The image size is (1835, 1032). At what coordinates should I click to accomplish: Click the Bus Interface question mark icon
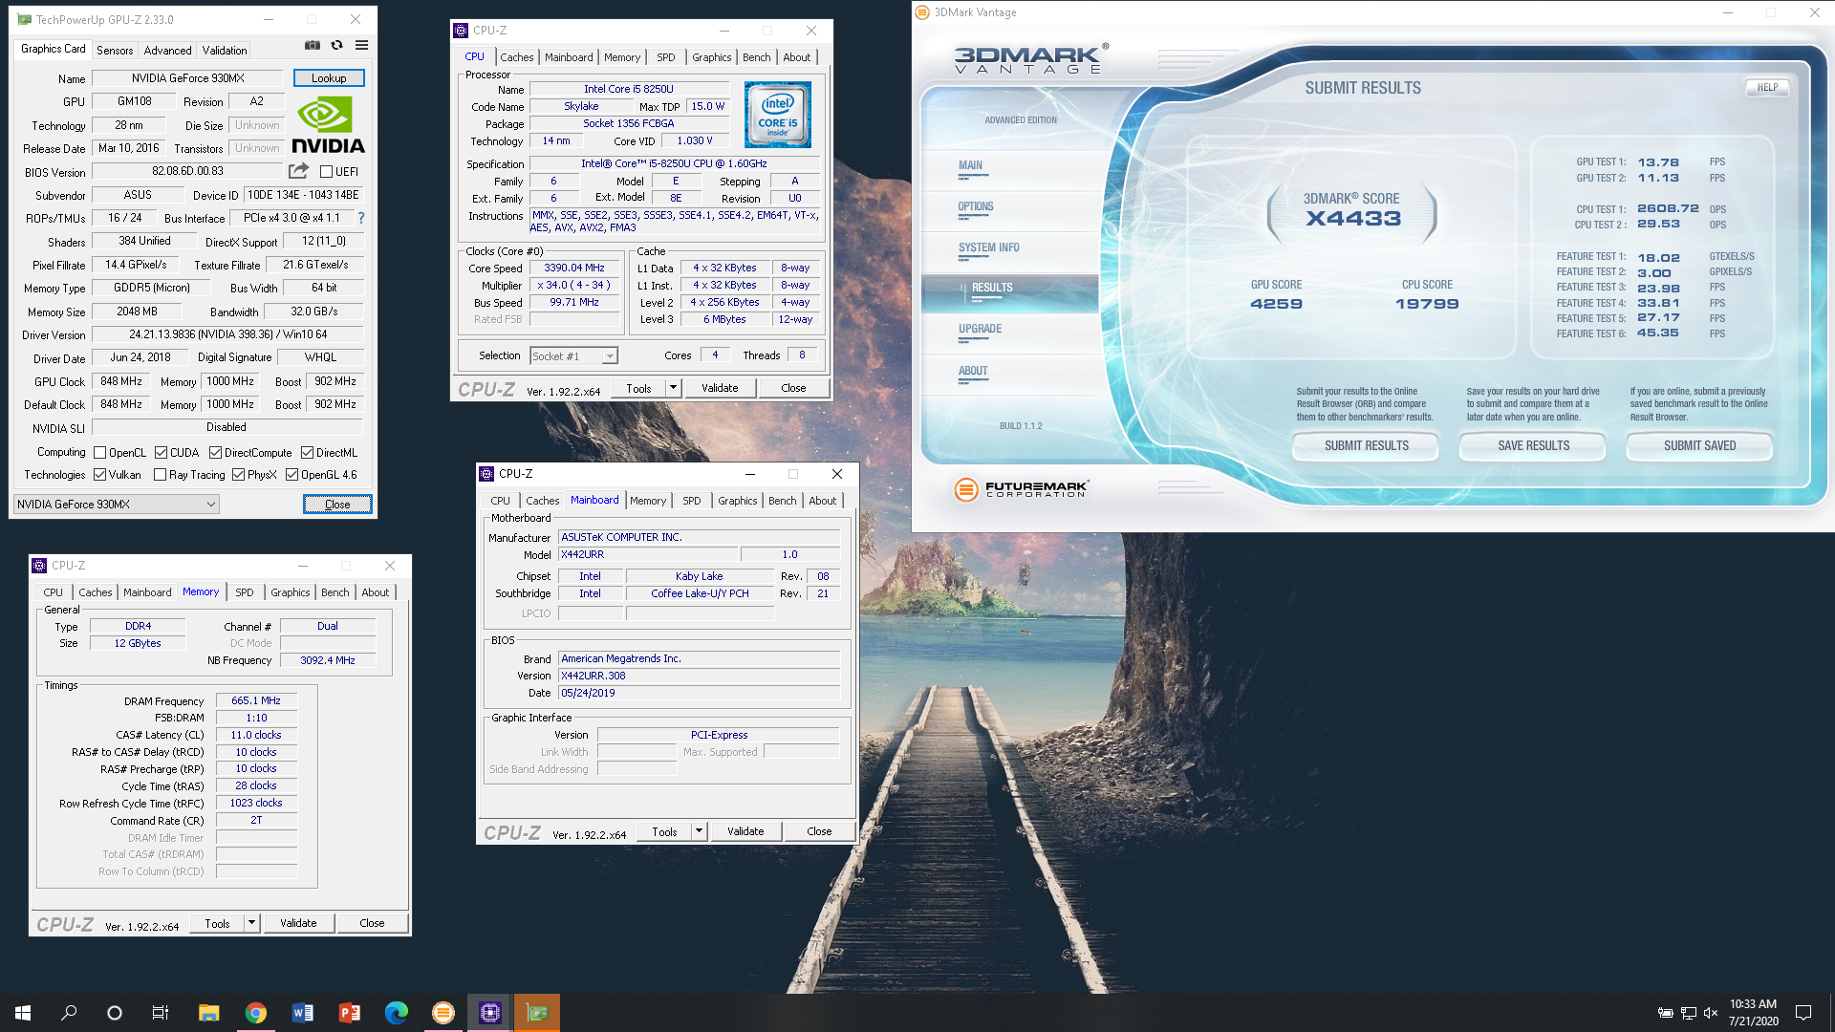pyautogui.click(x=360, y=218)
